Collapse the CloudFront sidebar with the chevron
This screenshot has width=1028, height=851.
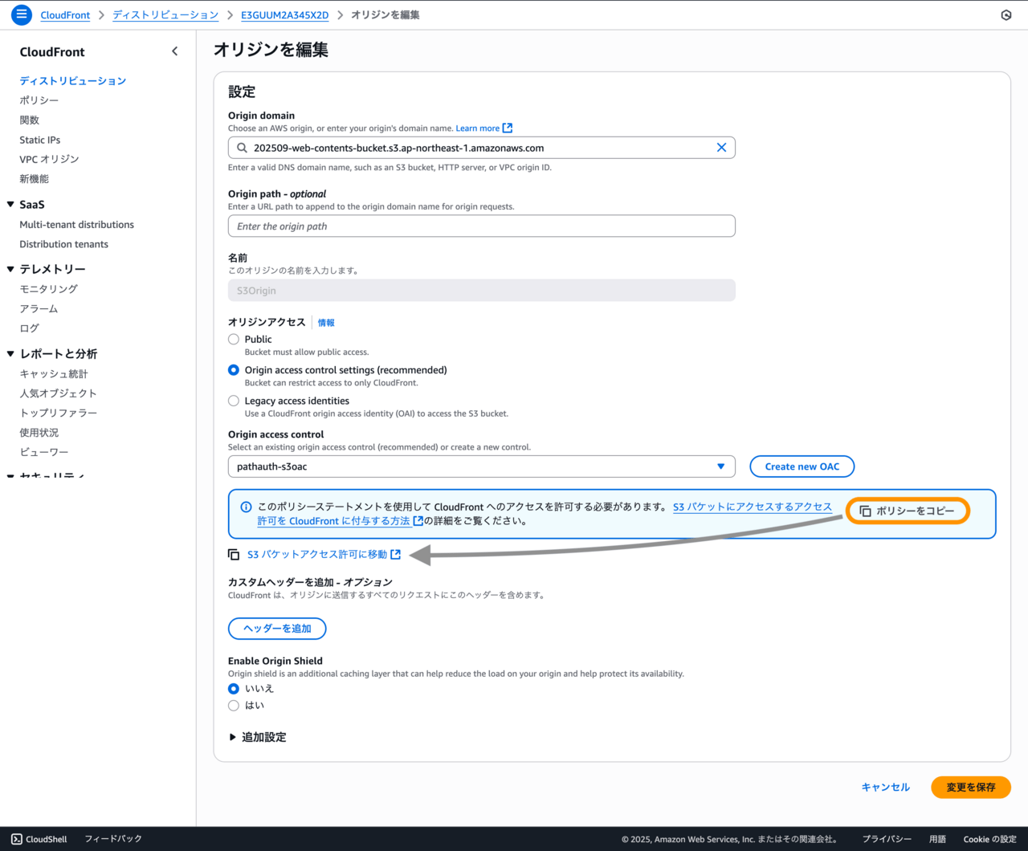[x=175, y=51]
